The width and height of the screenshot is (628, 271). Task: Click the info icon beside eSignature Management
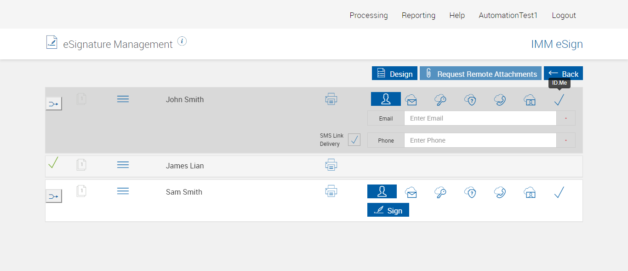pos(182,41)
